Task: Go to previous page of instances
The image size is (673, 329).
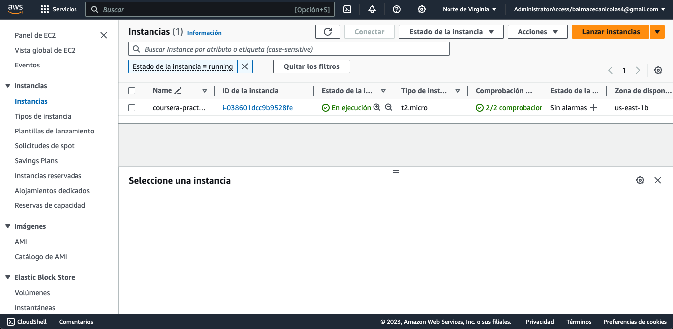Action: [610, 70]
